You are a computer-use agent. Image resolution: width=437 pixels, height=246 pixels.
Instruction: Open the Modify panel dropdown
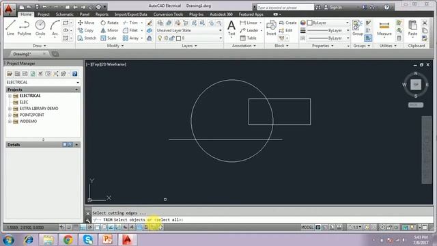[x=115, y=46]
